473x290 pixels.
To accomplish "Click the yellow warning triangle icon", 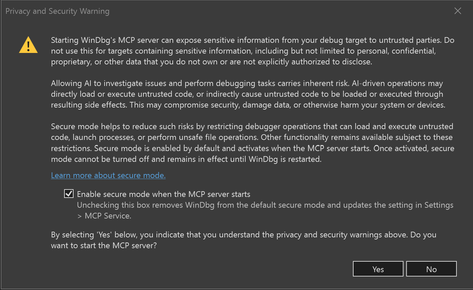I will (28, 45).
